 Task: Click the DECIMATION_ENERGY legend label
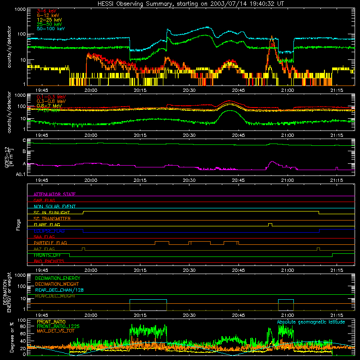tap(58, 278)
